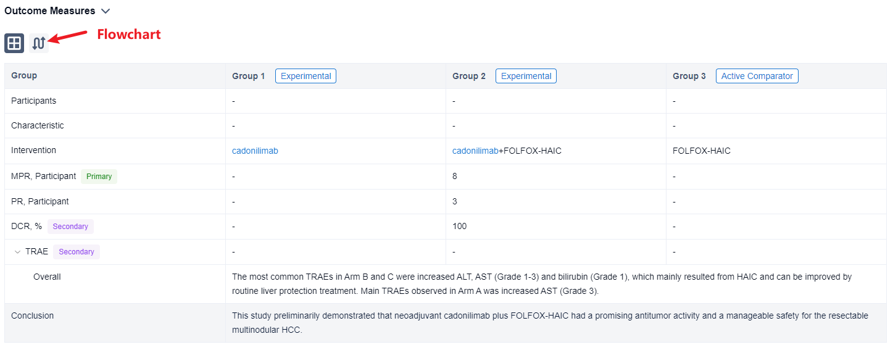Click the PR value 3 cell
The width and height of the screenshot is (893, 347).
[x=455, y=201]
